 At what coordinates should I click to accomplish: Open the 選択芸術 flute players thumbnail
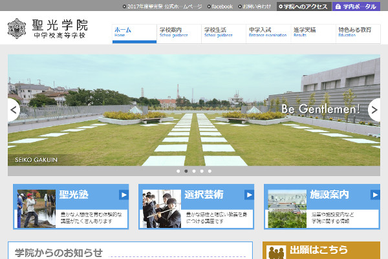pos(162,208)
